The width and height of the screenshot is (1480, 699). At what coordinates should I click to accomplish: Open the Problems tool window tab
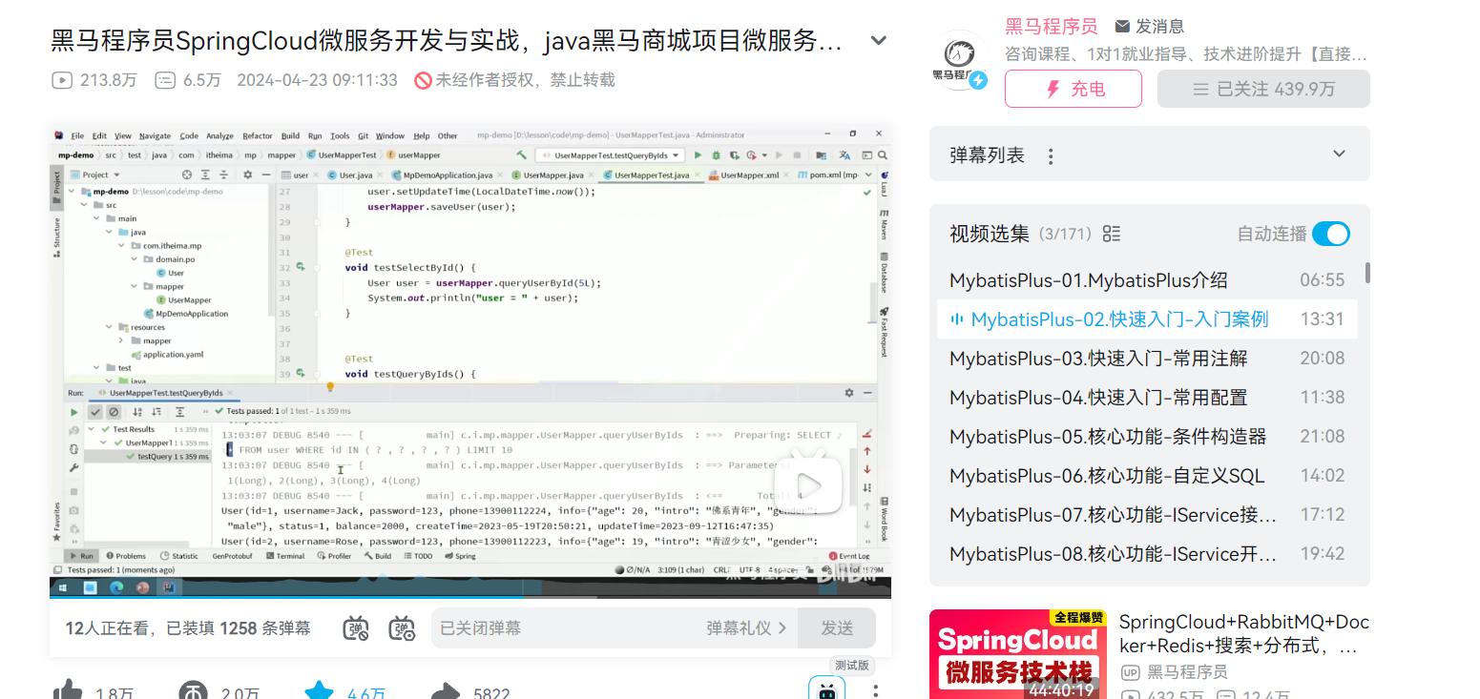coord(126,556)
